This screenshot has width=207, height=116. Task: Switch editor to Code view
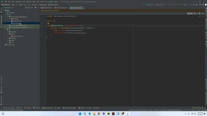pos(190,14)
